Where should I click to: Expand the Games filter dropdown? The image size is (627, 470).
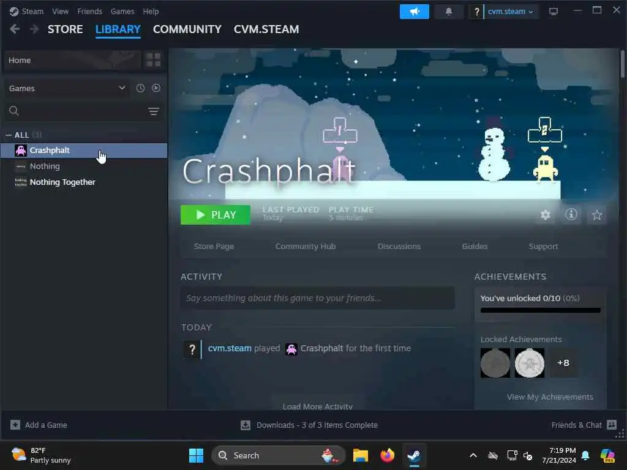tap(67, 88)
